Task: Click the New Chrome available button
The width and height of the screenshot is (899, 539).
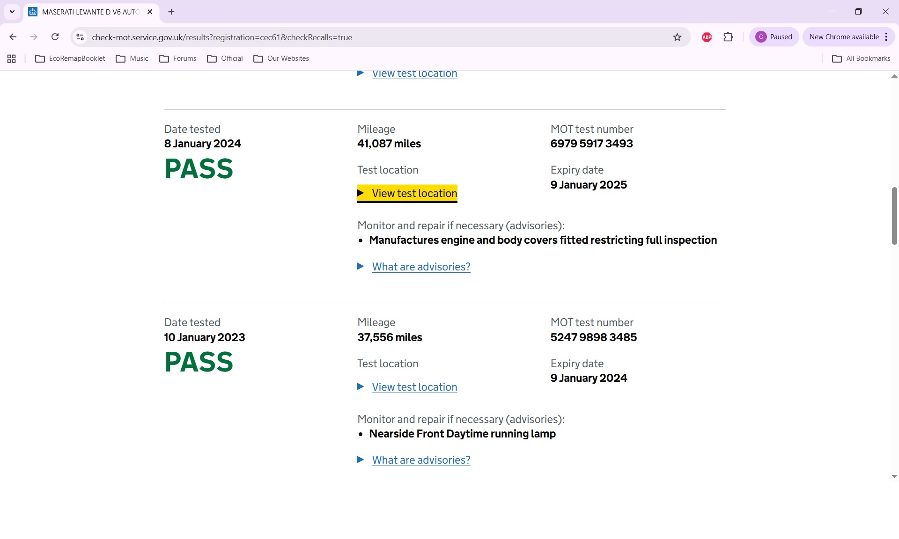Action: (843, 37)
